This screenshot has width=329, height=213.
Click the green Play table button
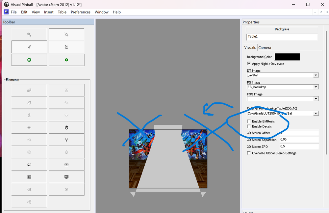pos(66,60)
